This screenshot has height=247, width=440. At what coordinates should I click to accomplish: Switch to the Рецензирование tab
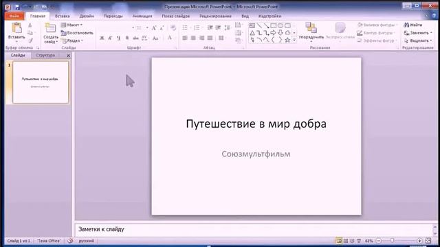(215, 16)
